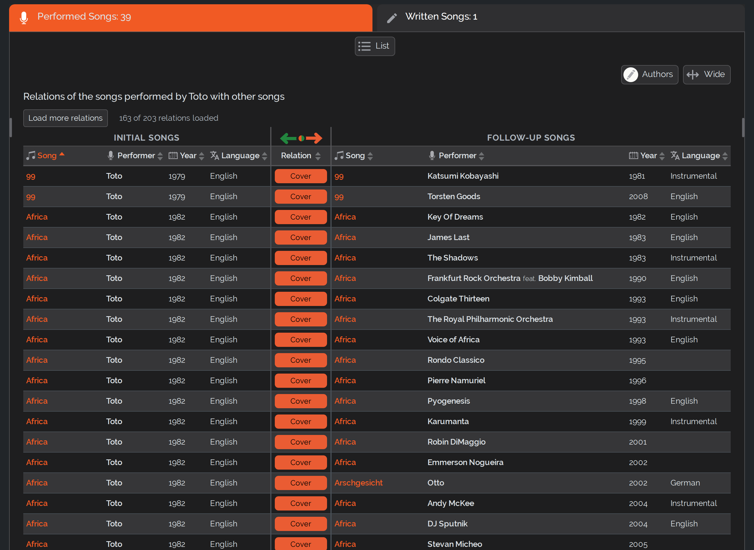Open Emmerson Nogueira performer page
This screenshot has height=550, width=754.
pos(465,463)
